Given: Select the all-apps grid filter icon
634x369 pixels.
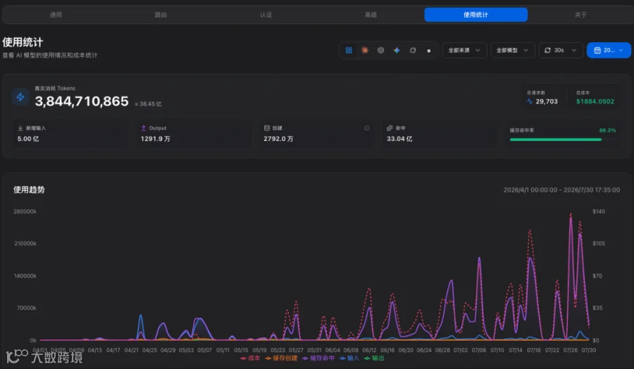Looking at the screenshot, I should pos(349,50).
